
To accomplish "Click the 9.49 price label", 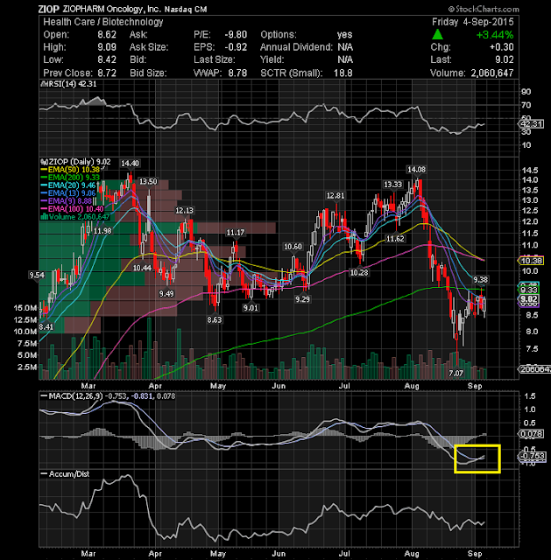I will click(166, 293).
